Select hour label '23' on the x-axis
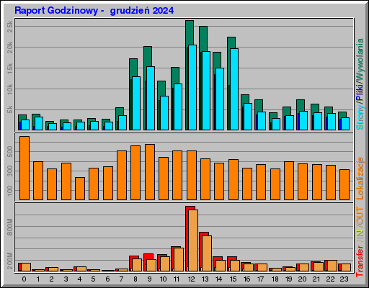Viewport: 369px width, 288px height. [344, 279]
